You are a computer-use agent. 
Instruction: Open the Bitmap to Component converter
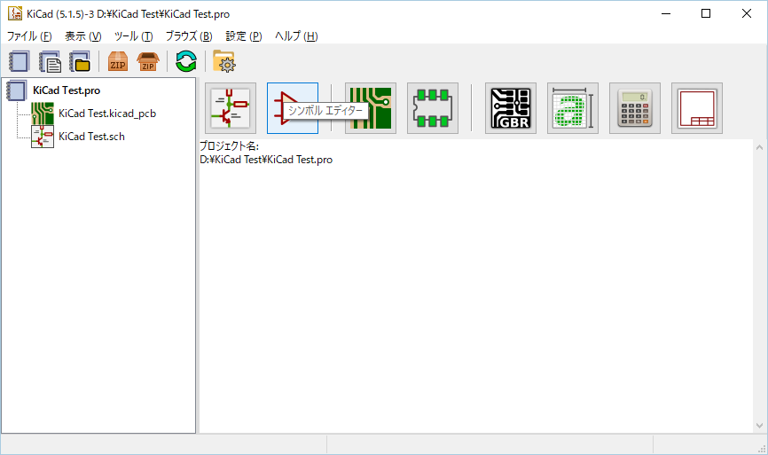point(573,108)
